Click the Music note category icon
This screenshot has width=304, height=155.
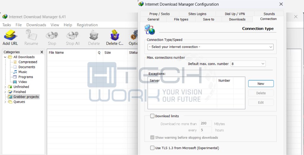15,72
